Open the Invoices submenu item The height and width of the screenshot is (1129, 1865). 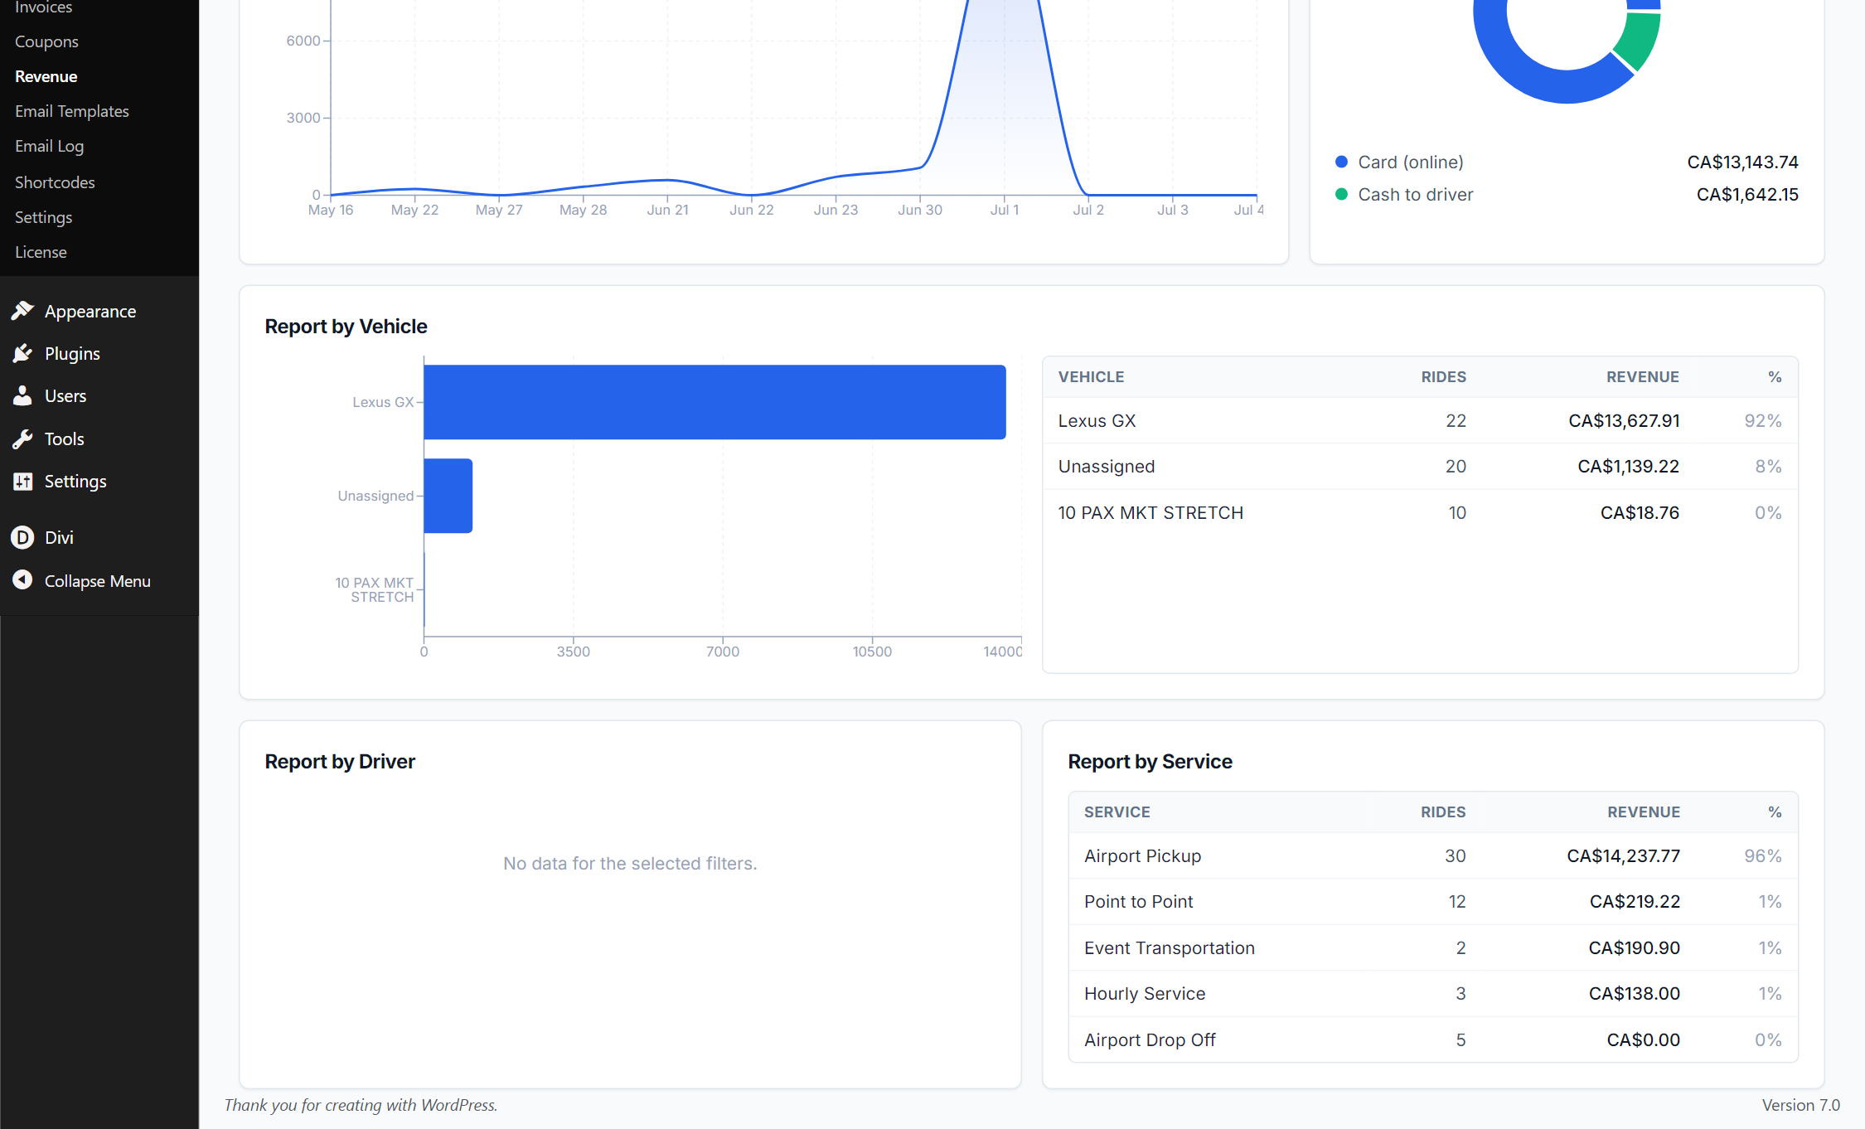(x=44, y=7)
